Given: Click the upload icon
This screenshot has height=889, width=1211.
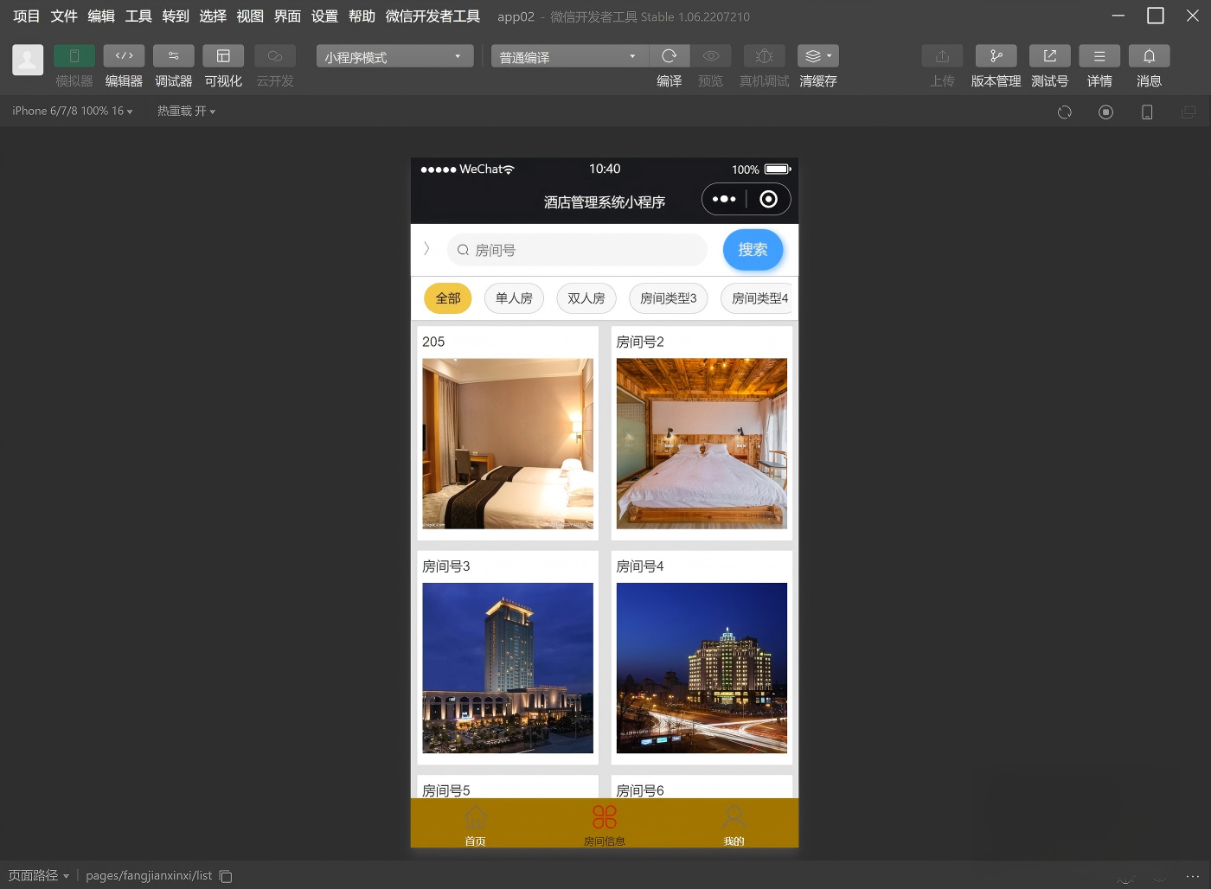Looking at the screenshot, I should click(943, 56).
